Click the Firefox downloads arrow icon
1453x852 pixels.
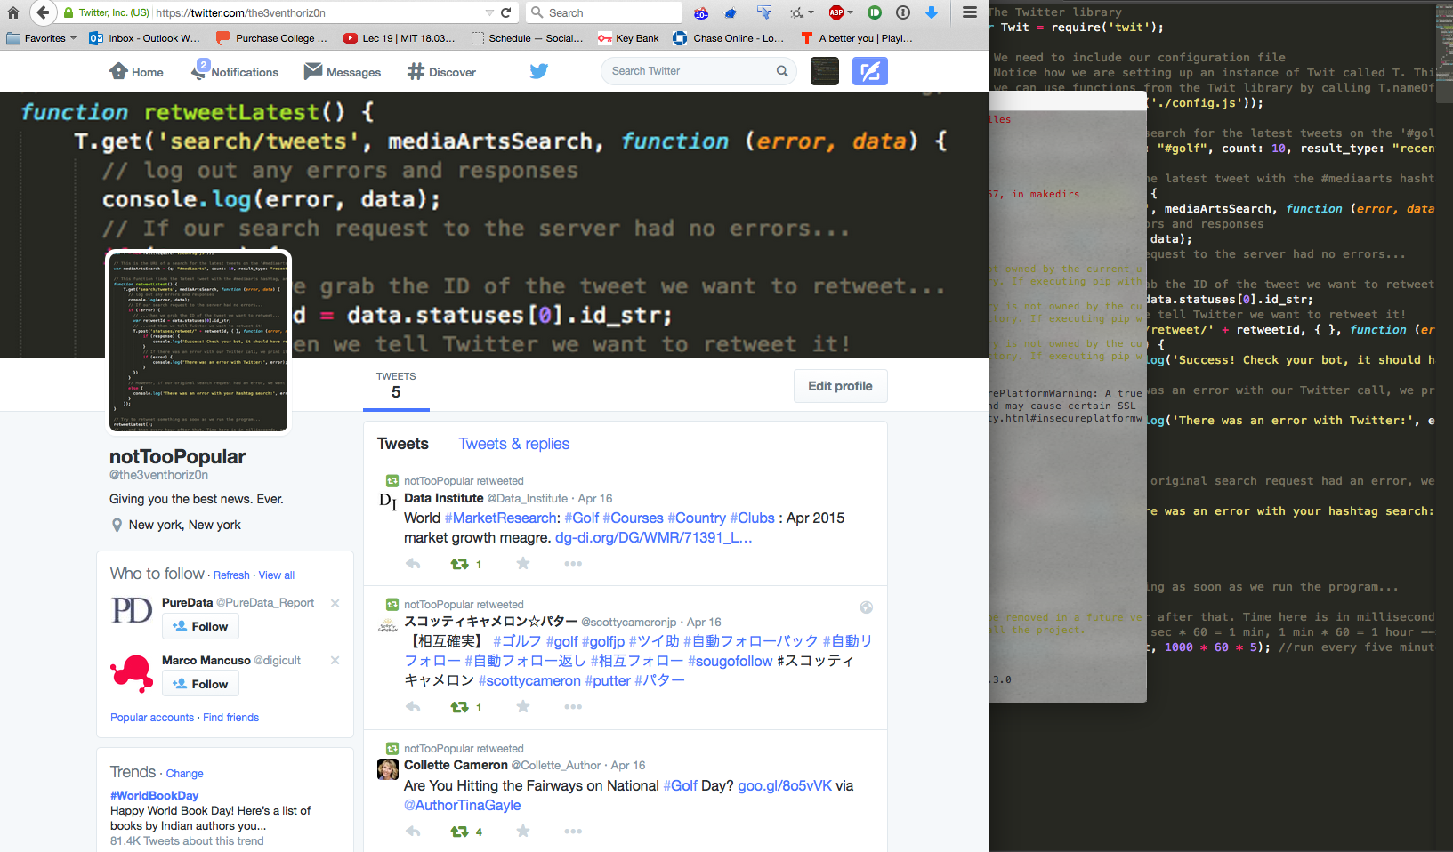click(x=931, y=12)
